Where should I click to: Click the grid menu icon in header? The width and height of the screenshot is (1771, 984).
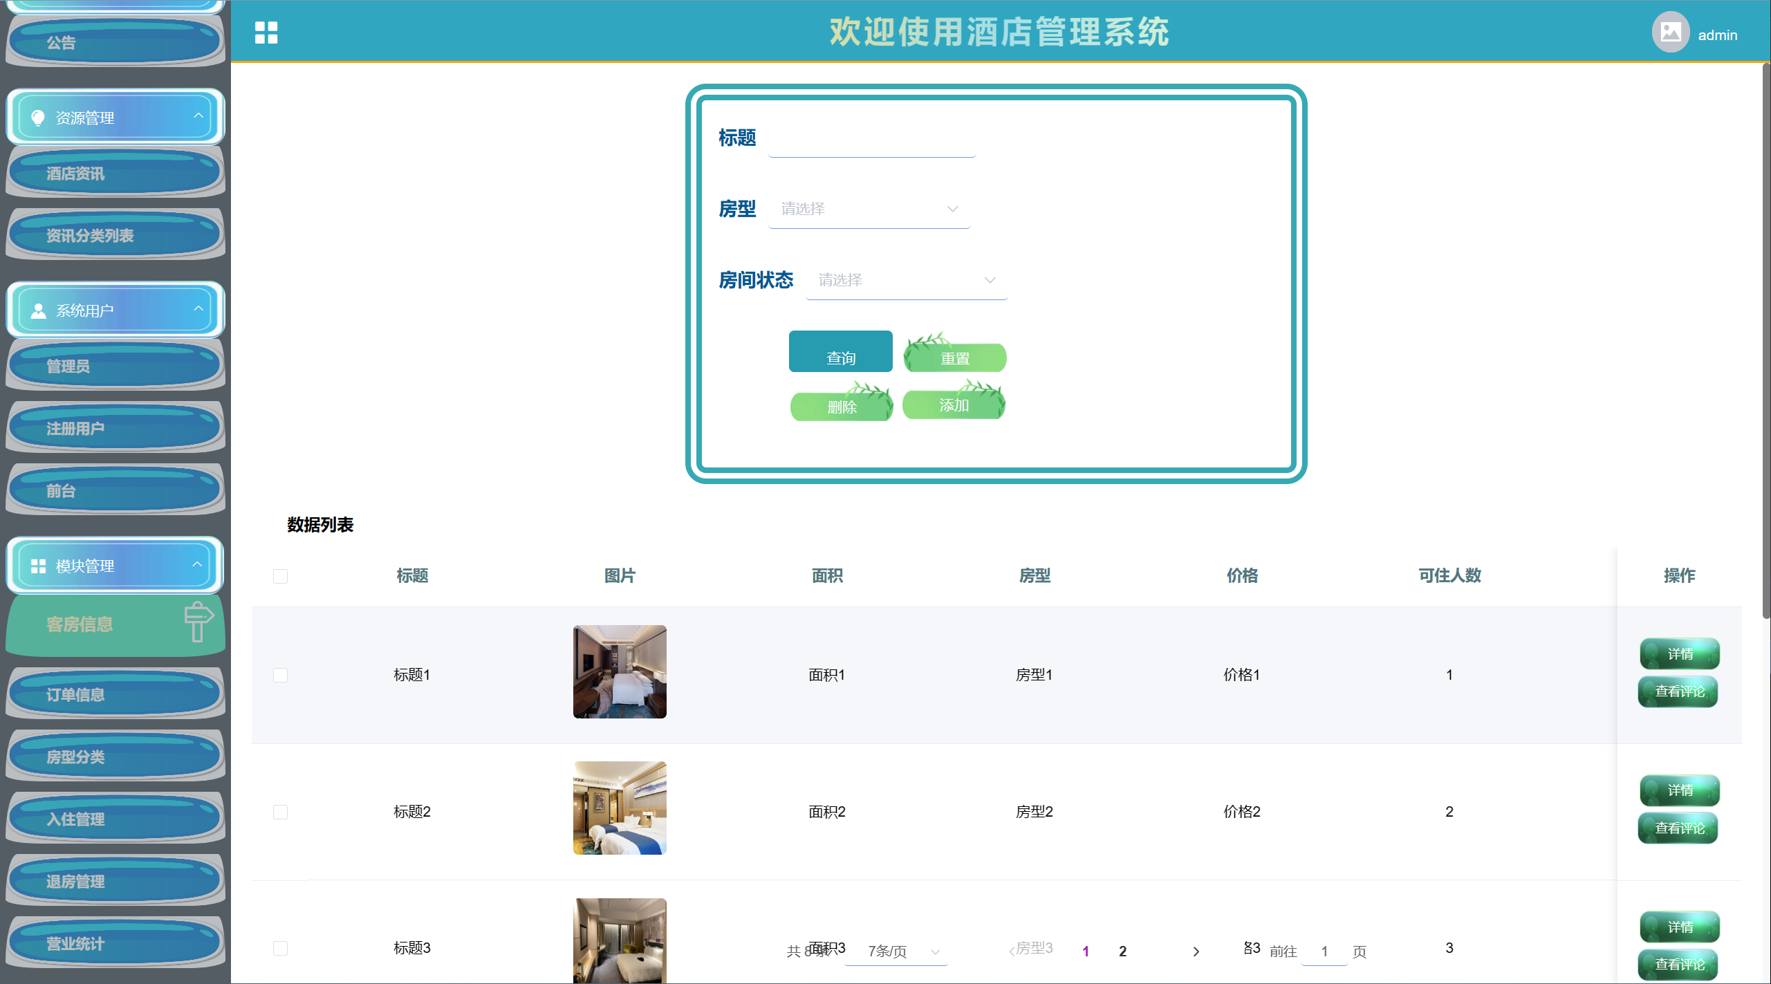pyautogui.click(x=266, y=33)
